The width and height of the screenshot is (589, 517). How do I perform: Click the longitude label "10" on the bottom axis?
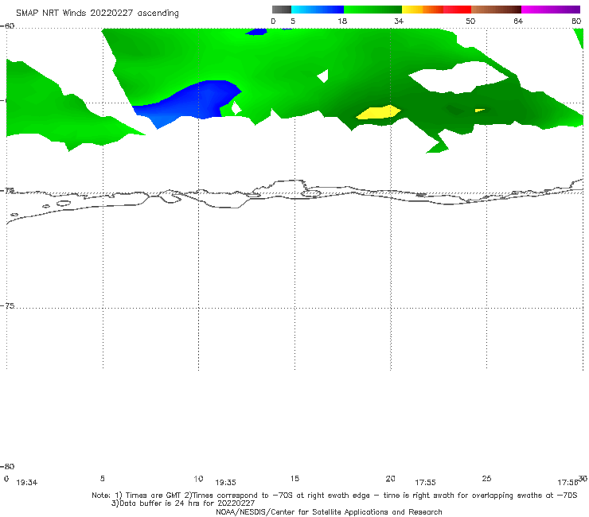[x=198, y=478]
